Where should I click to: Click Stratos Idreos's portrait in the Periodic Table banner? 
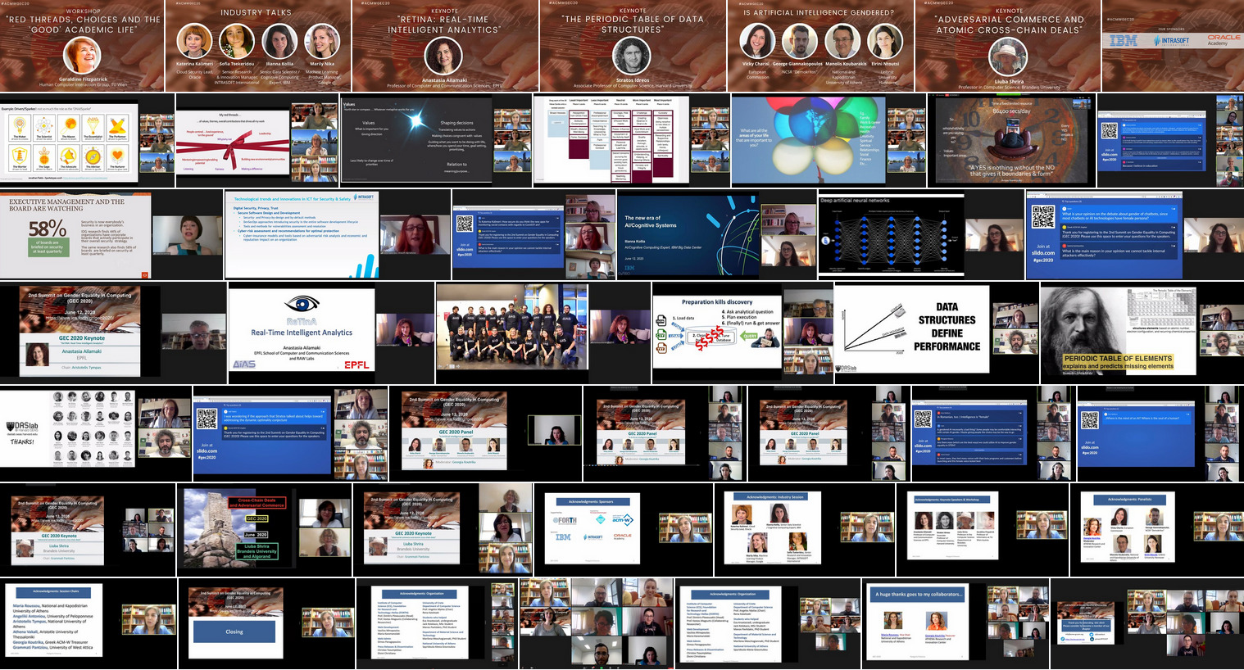tap(632, 57)
